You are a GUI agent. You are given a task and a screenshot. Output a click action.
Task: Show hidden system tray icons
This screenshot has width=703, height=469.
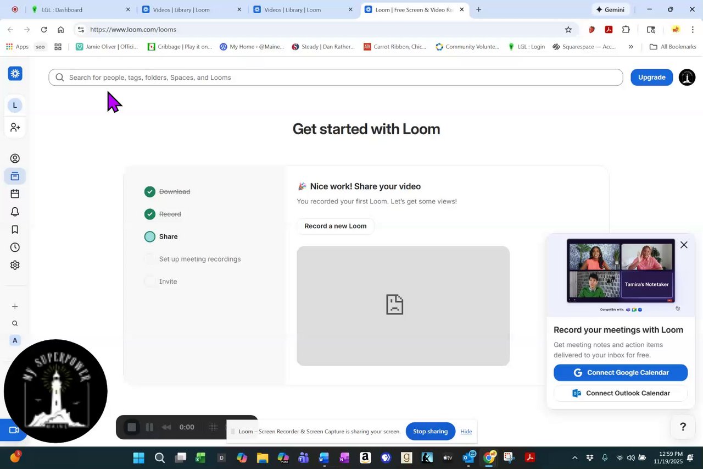(574, 457)
